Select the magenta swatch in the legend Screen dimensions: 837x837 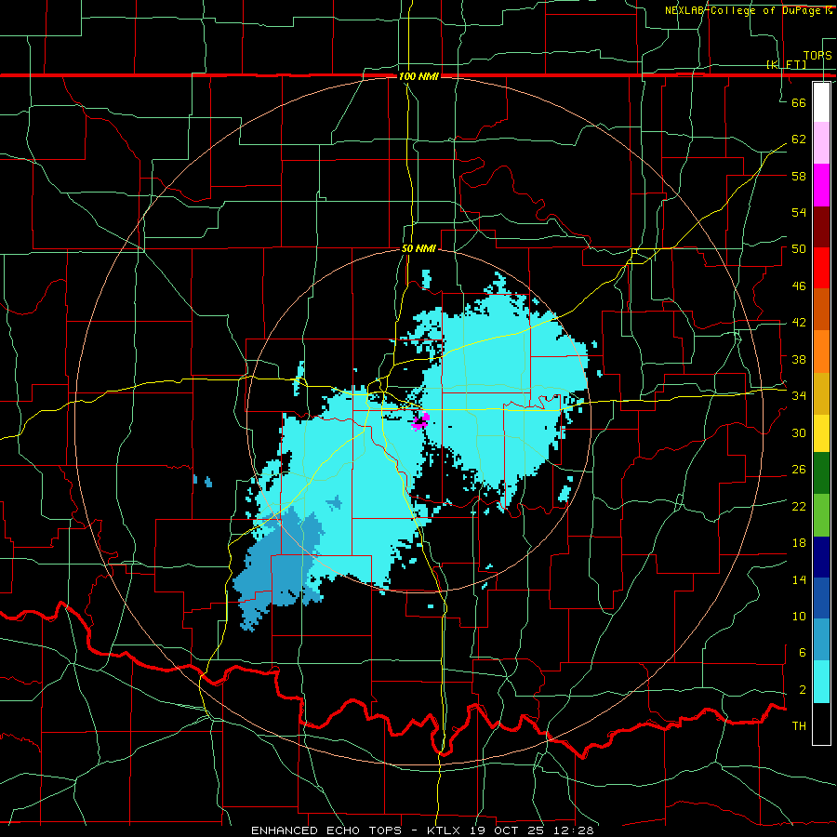821,185
